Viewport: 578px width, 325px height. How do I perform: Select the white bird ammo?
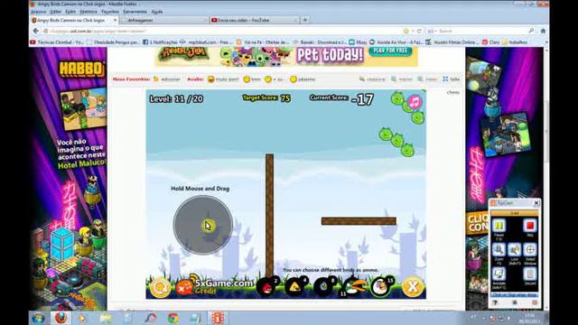pos(381,287)
